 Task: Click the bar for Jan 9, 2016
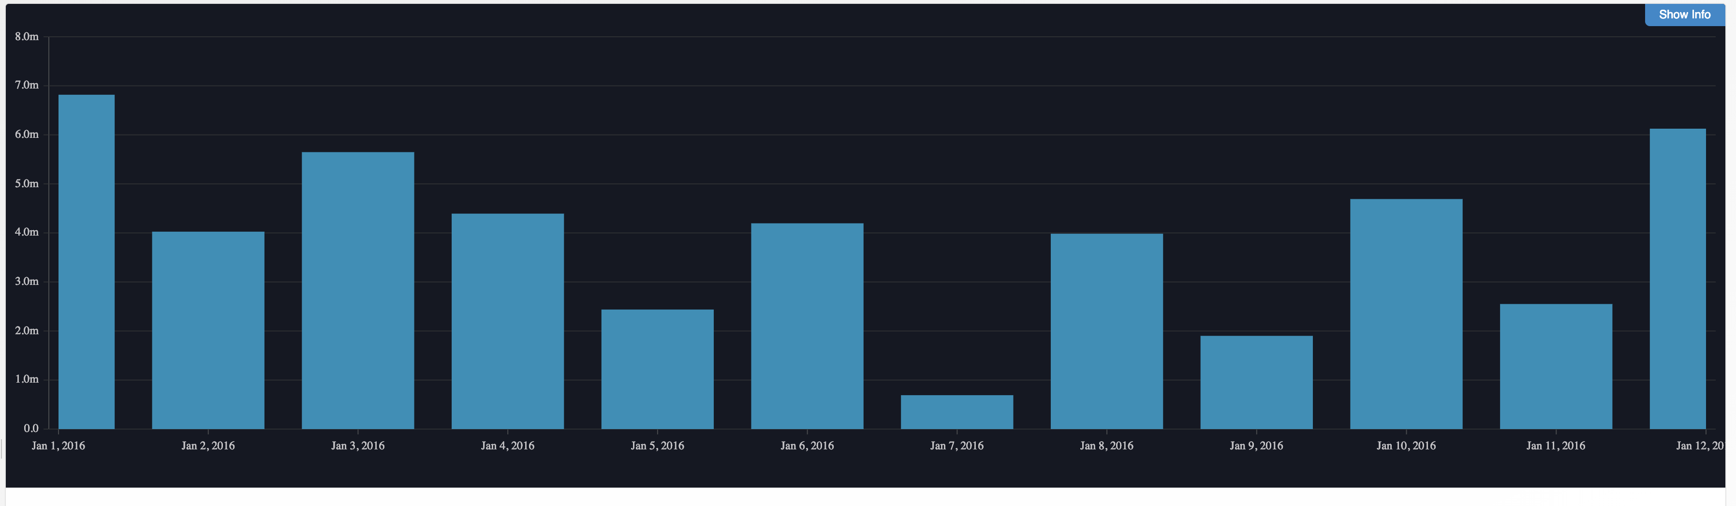1256,382
